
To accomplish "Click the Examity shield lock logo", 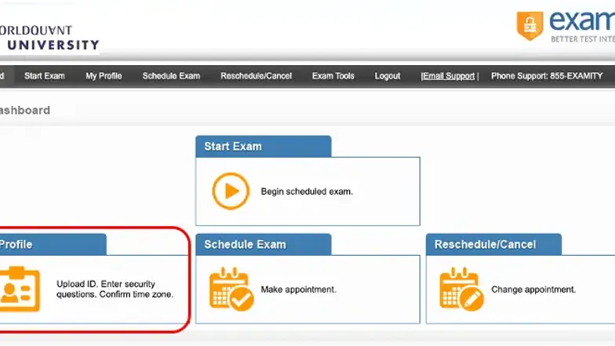I will pos(529,25).
